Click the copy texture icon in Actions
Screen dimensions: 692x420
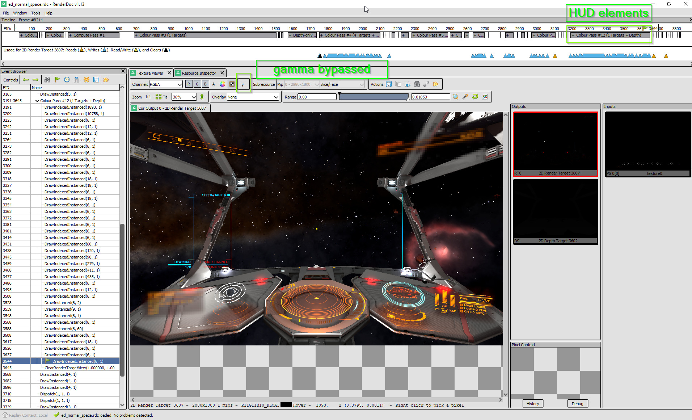[x=398, y=84]
